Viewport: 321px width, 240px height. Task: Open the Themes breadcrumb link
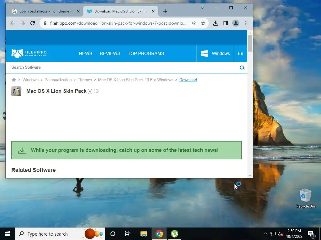tap(85, 80)
